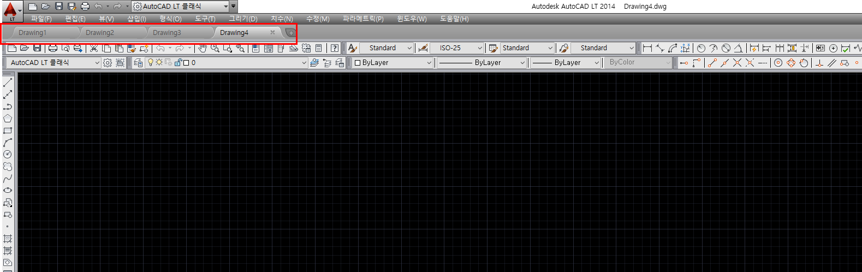Expand the ISO-25 dimension style dropdown

tap(480, 48)
